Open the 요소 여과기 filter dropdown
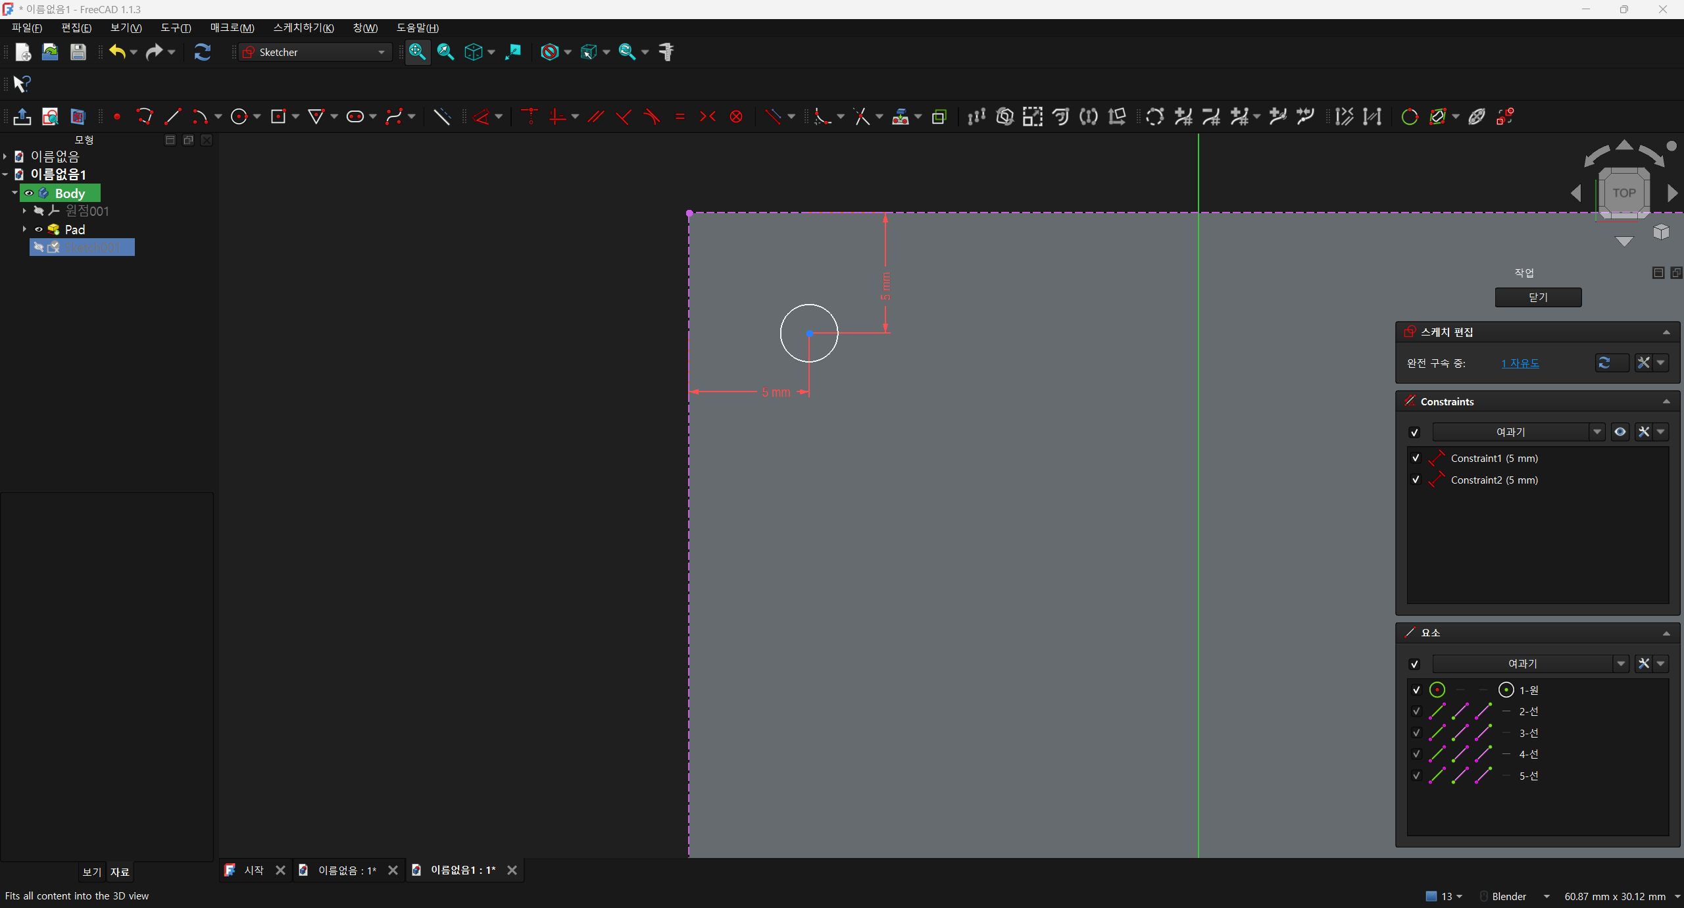Screen dimensions: 1684x908 tap(1530, 664)
